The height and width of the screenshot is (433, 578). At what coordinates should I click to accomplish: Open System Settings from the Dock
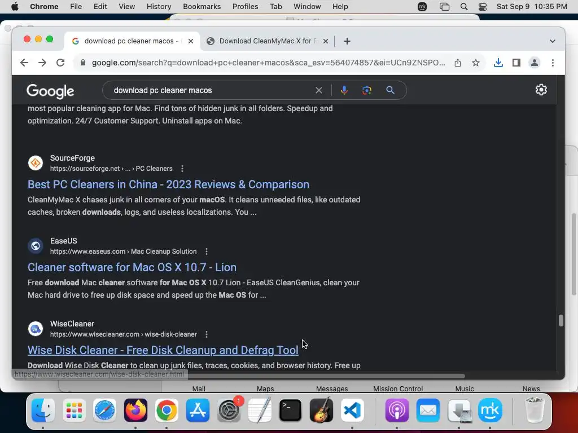point(229,410)
